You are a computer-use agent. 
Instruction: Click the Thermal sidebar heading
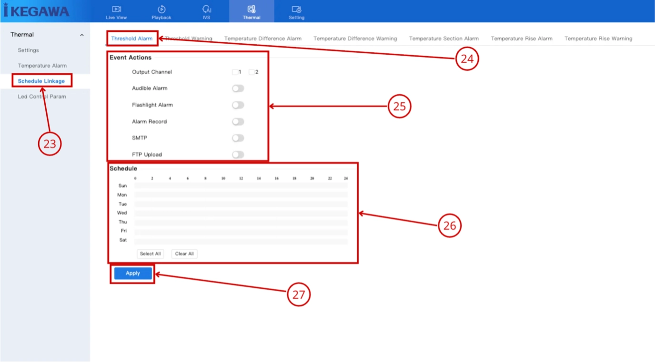tap(22, 35)
